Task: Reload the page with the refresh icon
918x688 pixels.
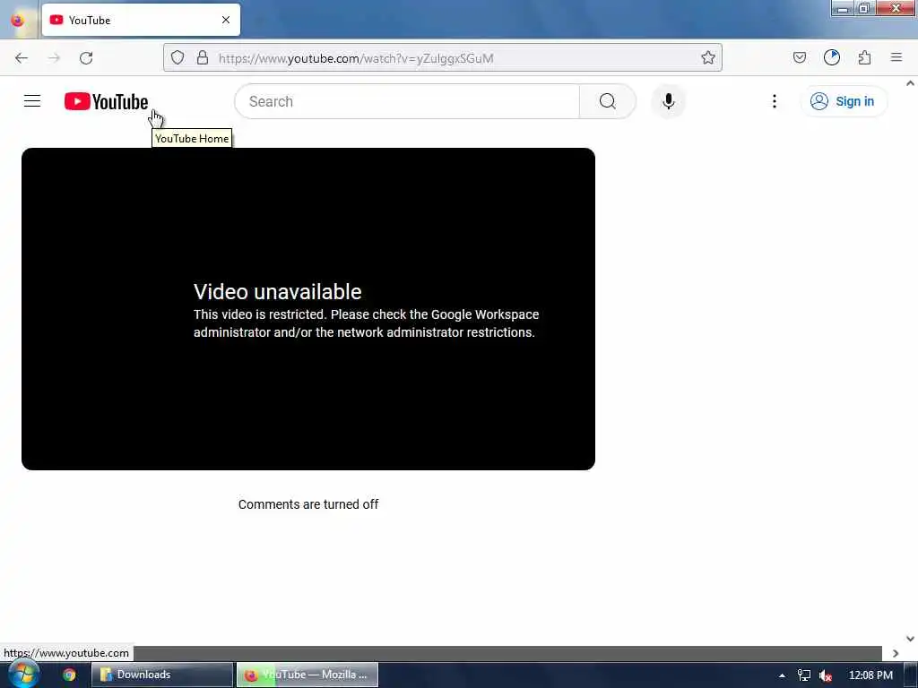Action: click(x=86, y=58)
